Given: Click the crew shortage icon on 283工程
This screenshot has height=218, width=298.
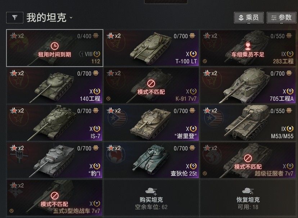Looking at the screenshot, I should [x=248, y=46].
